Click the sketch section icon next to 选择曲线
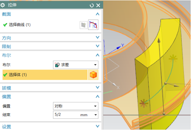The height and width of the screenshot is (130, 191). pyautogui.click(x=84, y=25)
